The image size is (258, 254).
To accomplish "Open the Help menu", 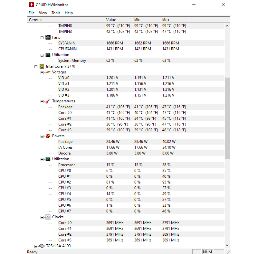I will (x=69, y=13).
